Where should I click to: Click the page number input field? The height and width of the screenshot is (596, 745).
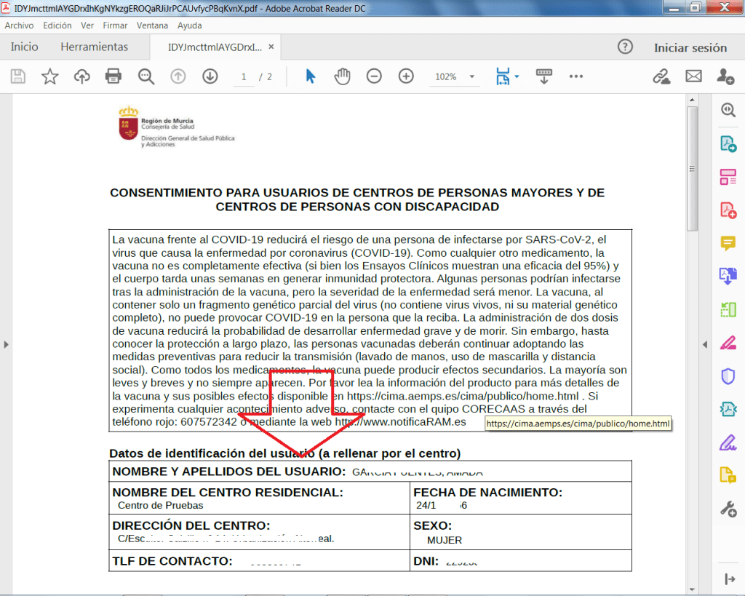coord(244,76)
